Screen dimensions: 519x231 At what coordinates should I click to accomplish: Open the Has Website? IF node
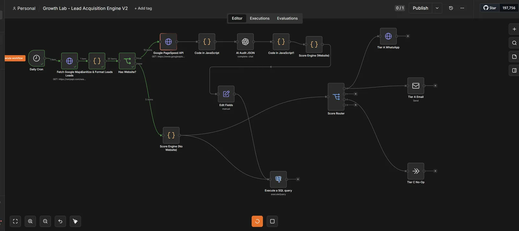[127, 61]
